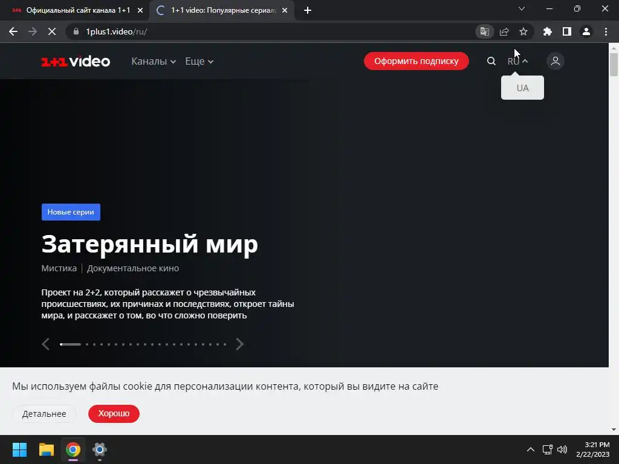Click the 1+1 video logo
The image size is (619, 464).
pyautogui.click(x=76, y=61)
